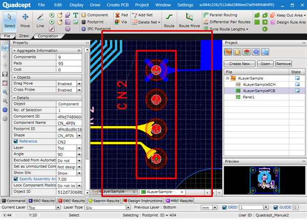Pick the orange 2-point arc tool

60,15
